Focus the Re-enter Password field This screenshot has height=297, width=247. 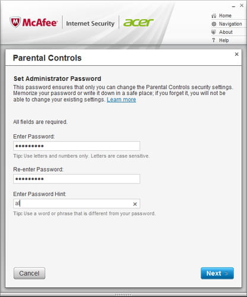pyautogui.click(x=77, y=179)
